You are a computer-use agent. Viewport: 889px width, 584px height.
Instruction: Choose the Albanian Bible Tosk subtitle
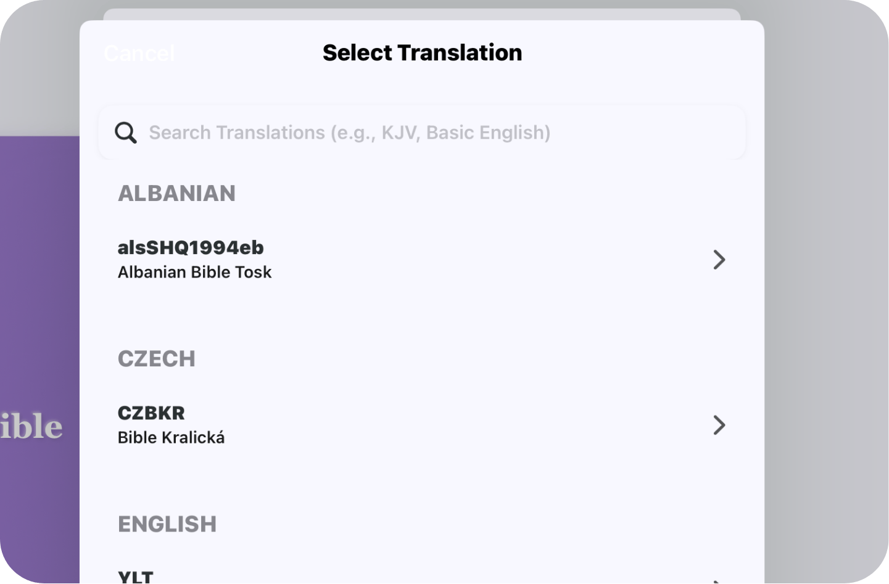pos(194,272)
